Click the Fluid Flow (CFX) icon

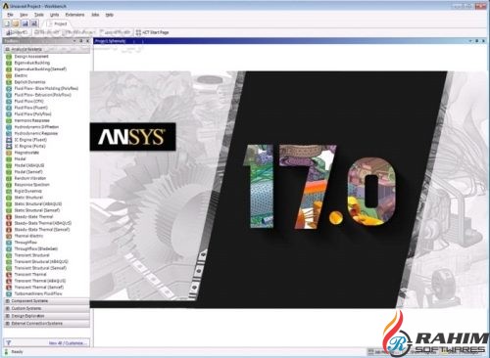tap(9, 102)
